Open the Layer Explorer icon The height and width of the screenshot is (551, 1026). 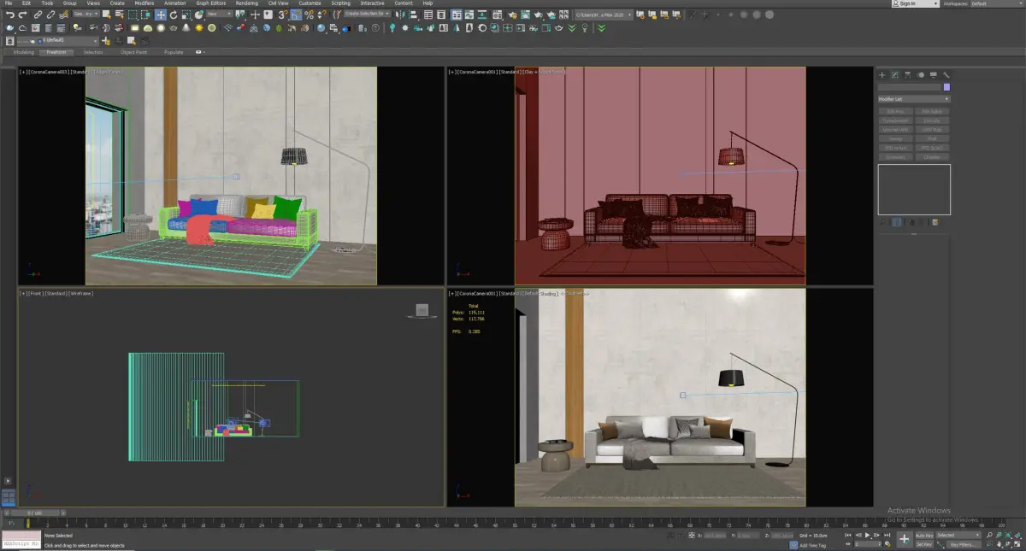click(441, 15)
